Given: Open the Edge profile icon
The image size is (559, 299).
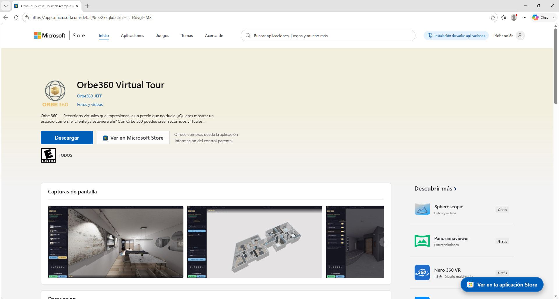Looking at the screenshot, I should coord(514,17).
